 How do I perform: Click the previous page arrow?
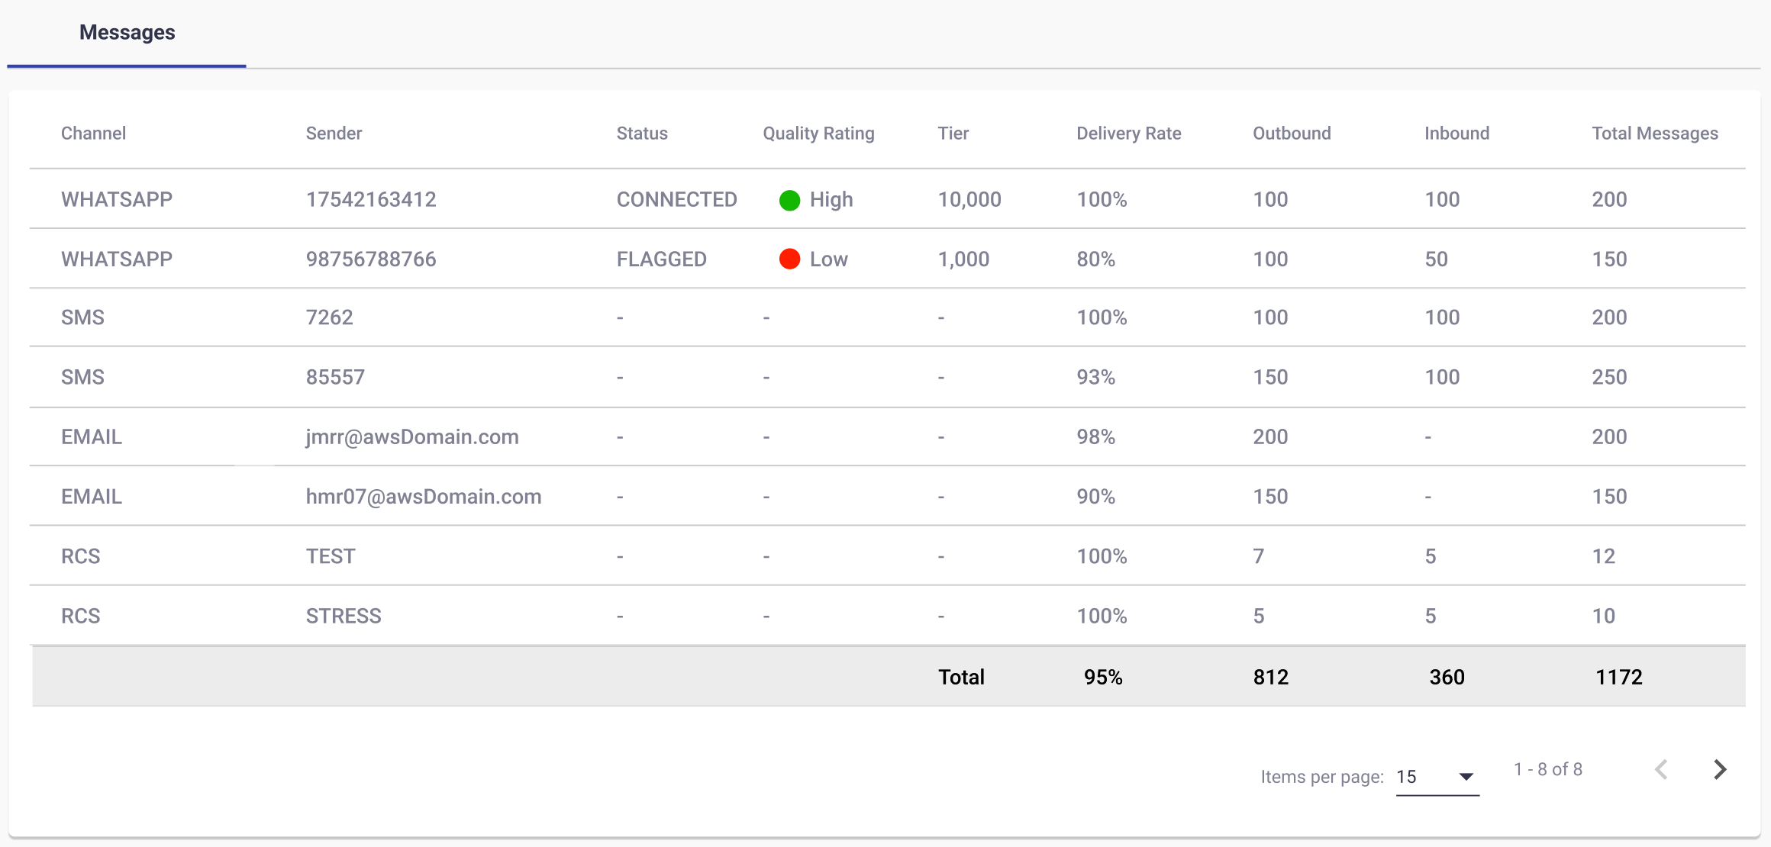1661,769
